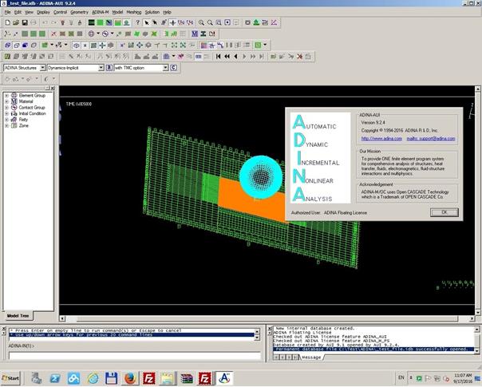This screenshot has height=387, width=482.
Task: Toggle the eye view icon in third toolbar row
Action: [77, 45]
